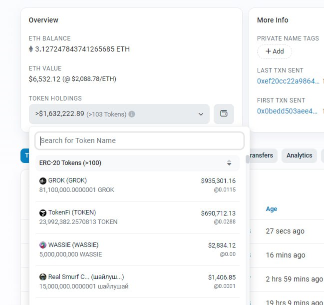Select the GROK (GROK) token row name
Screen dimensions: 324x305
point(67,180)
